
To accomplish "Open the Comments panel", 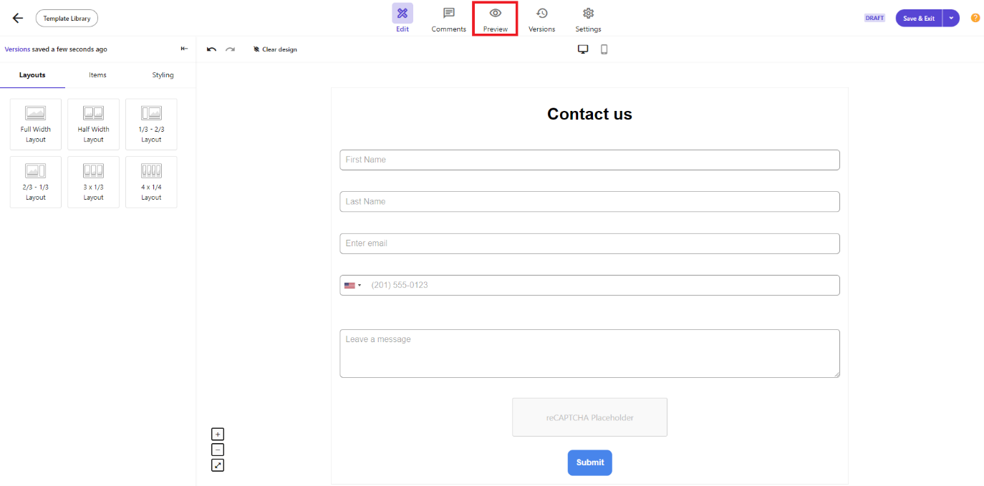I will (x=448, y=19).
